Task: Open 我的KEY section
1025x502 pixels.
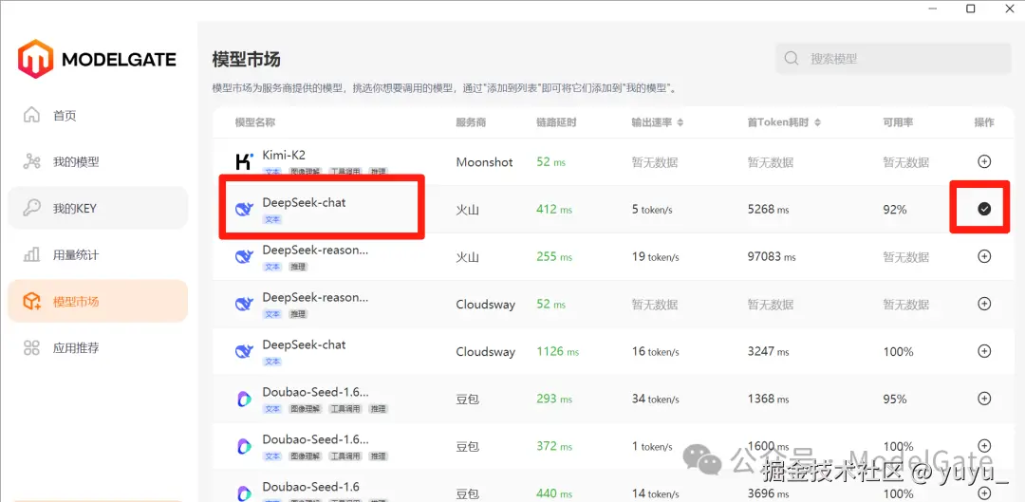Action: [x=98, y=209]
